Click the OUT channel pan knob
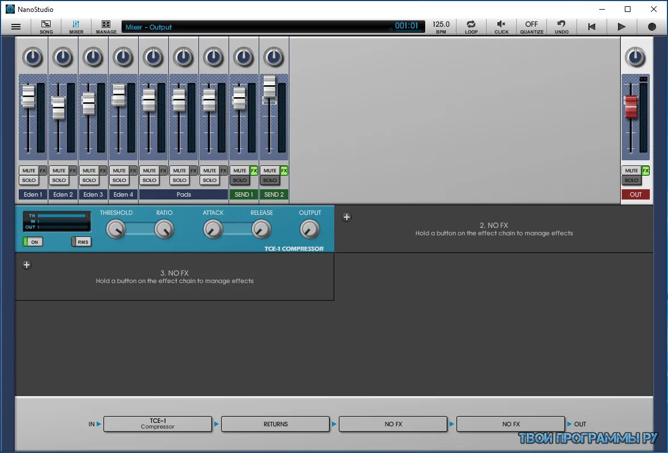 pyautogui.click(x=635, y=57)
